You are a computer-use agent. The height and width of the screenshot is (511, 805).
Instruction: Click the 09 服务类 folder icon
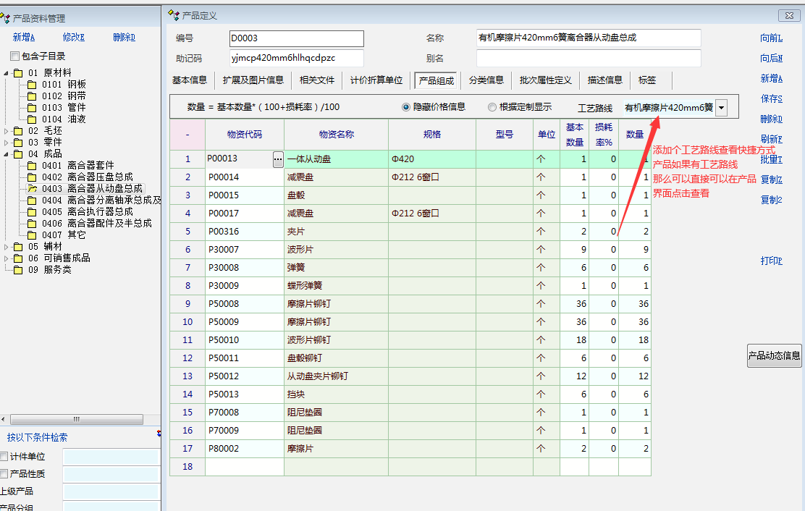18,270
